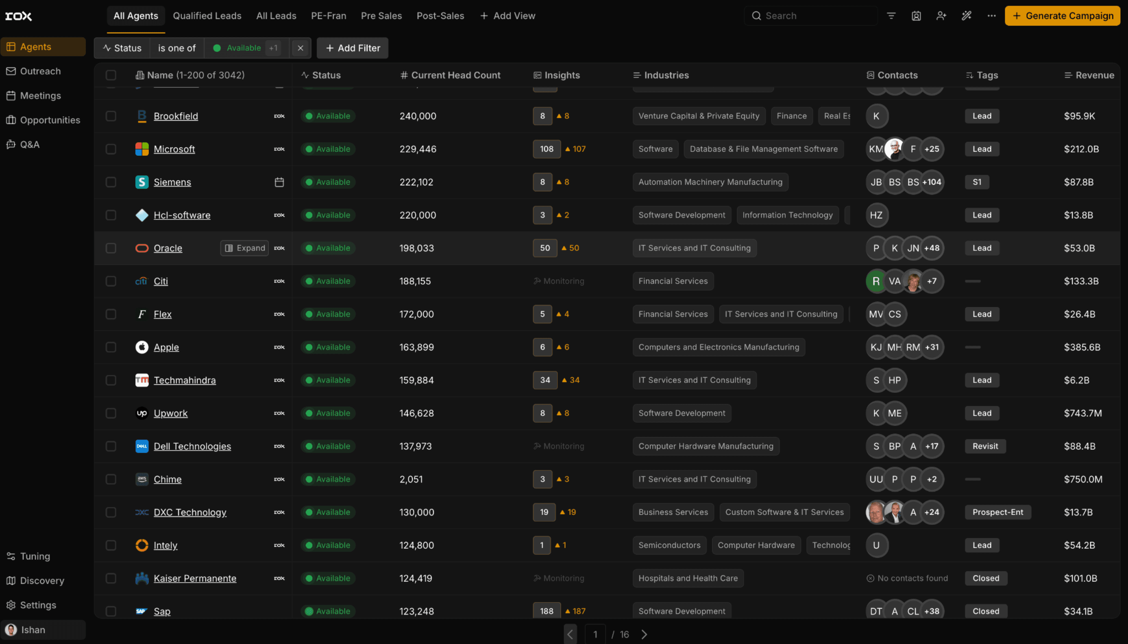Open Tuning in the sidebar

35,556
